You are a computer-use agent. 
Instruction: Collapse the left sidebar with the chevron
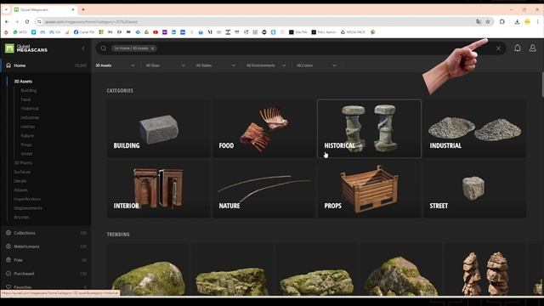[x=83, y=48]
